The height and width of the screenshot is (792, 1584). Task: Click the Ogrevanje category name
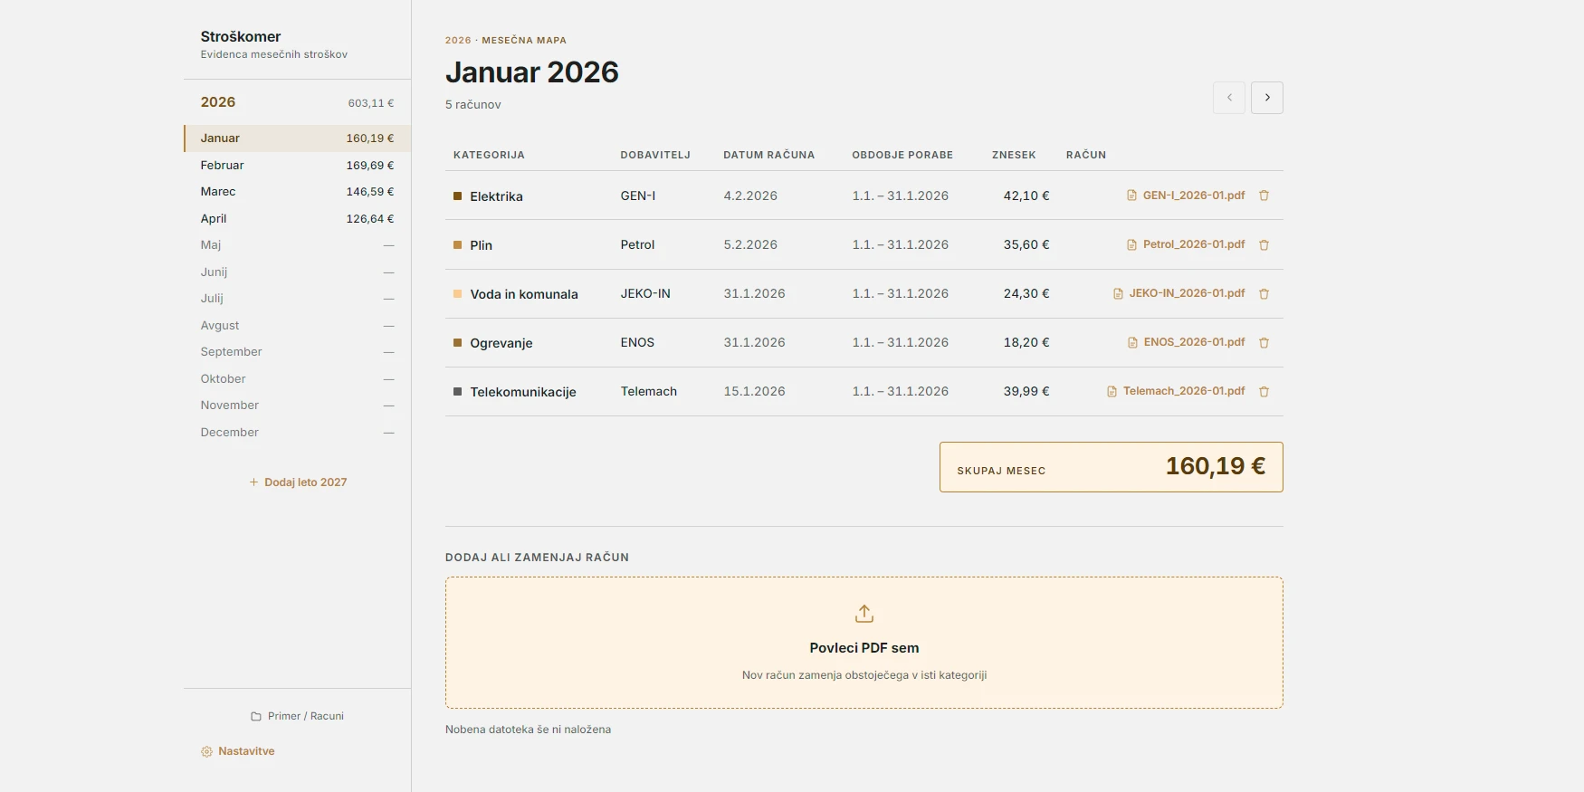tap(501, 343)
